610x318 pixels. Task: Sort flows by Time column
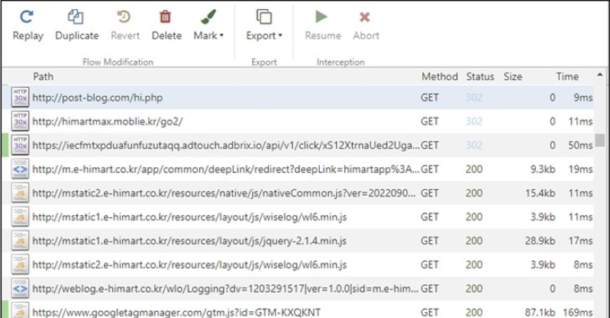tap(566, 76)
